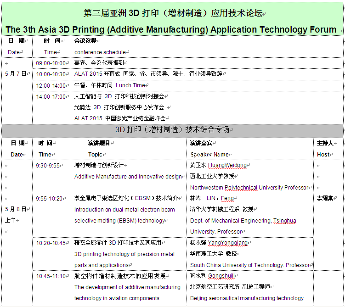The width and height of the screenshot is (345, 307).
Task: Click the Chinese forum title heading
Action: [173, 13]
